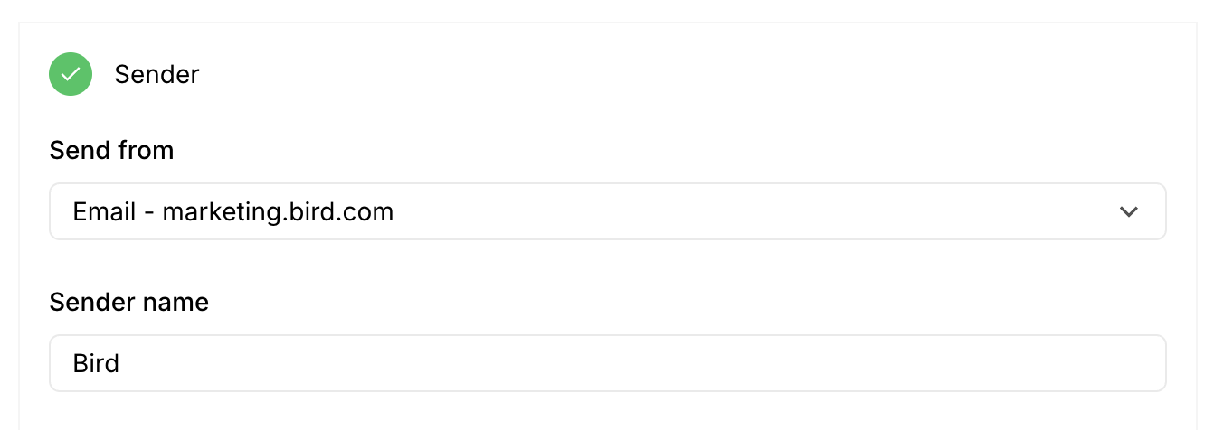The image size is (1214, 430).
Task: Click into the Sender name input field
Action: click(x=606, y=364)
